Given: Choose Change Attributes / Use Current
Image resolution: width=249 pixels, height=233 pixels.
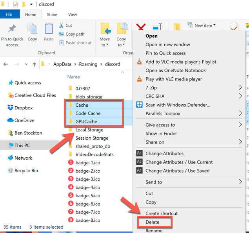Looking at the screenshot, I should pyautogui.click(x=179, y=162).
